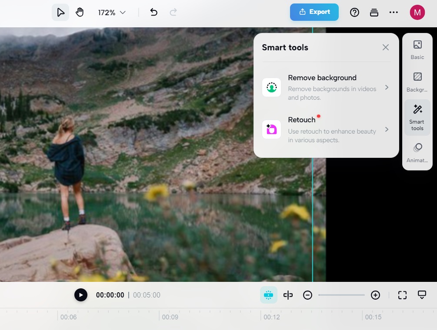Toggle the timeline snapping button
The width and height of the screenshot is (437, 330).
tap(268, 295)
